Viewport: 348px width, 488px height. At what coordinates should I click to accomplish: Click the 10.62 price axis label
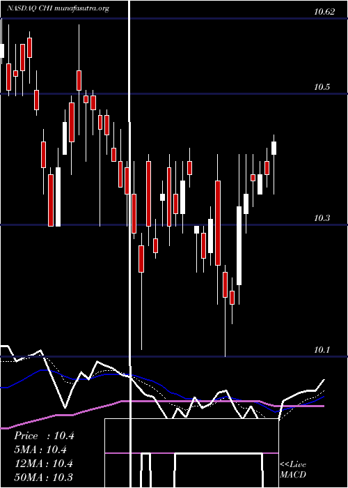click(324, 12)
